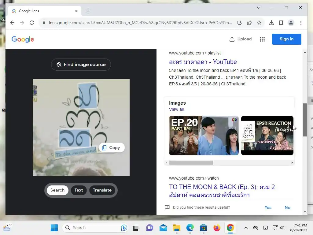Open clock showing 7:41 PM
The width and height of the screenshot is (313, 235).
point(299,228)
